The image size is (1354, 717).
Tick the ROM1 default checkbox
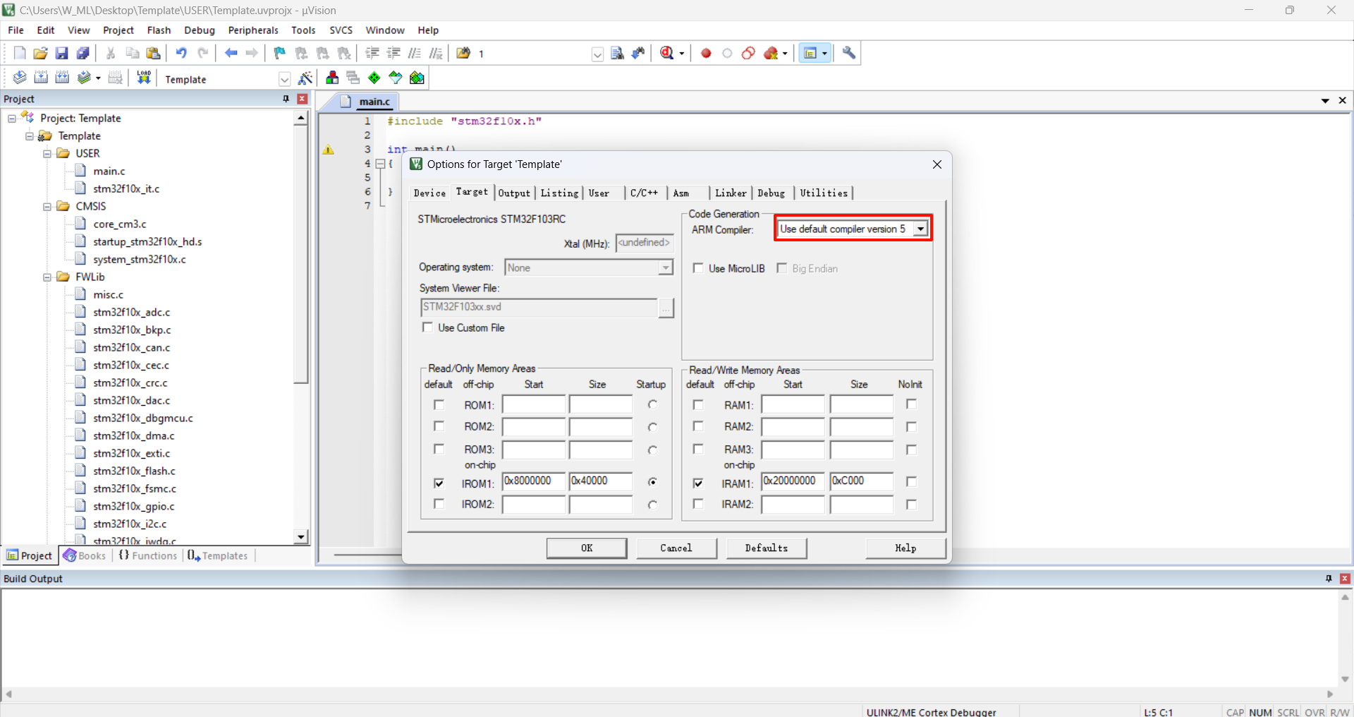(x=439, y=404)
